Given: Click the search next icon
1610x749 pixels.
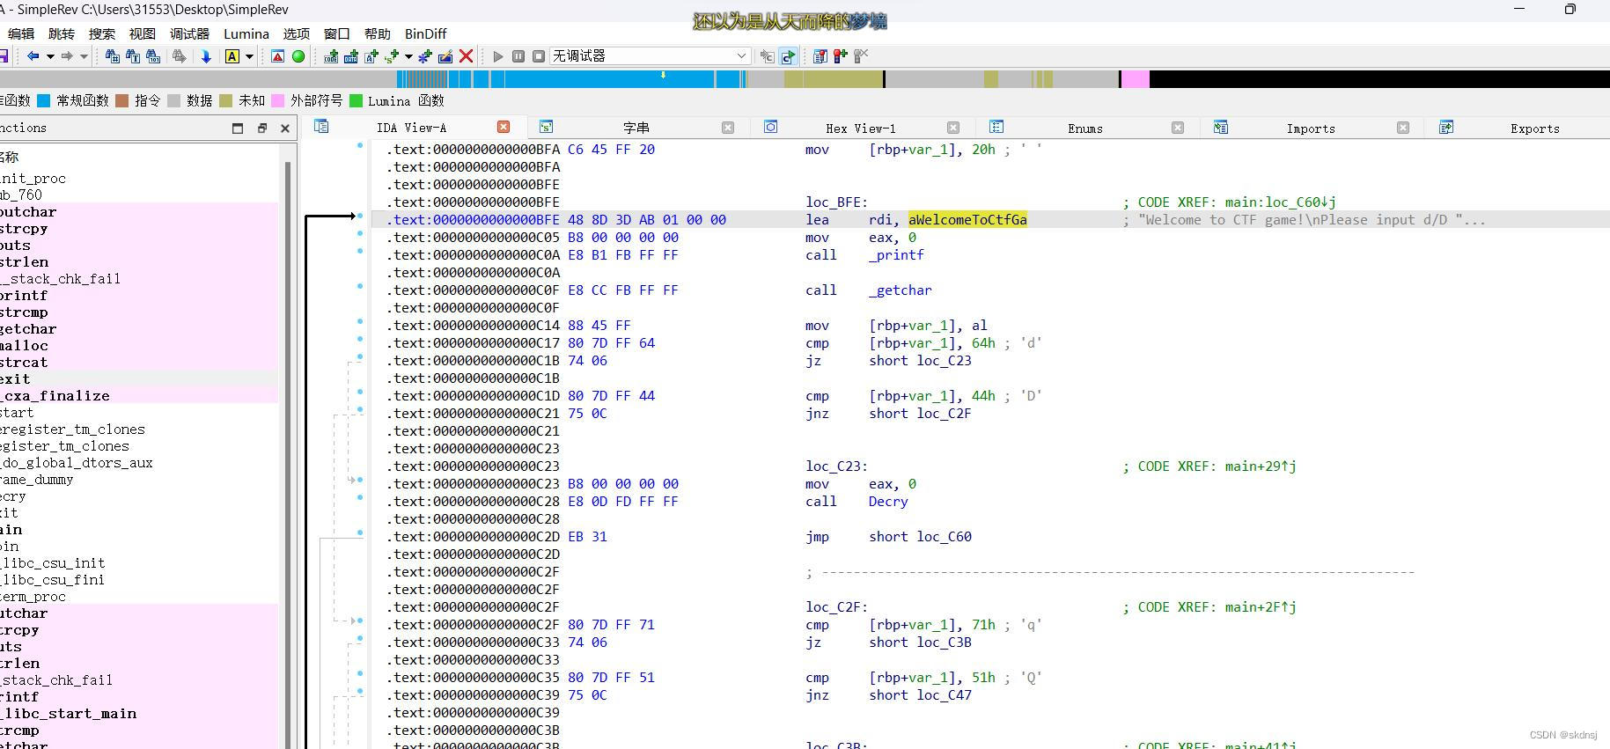Looking at the screenshot, I should (x=180, y=56).
